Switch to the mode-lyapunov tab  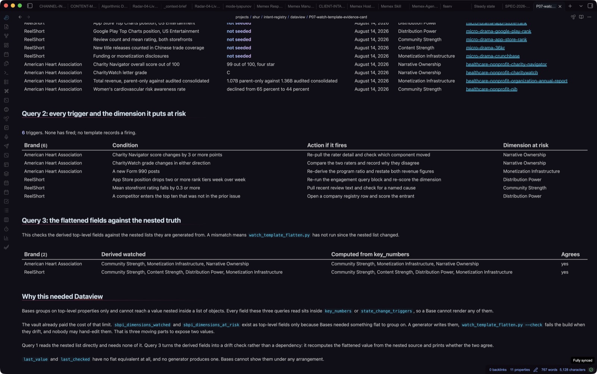(x=238, y=6)
